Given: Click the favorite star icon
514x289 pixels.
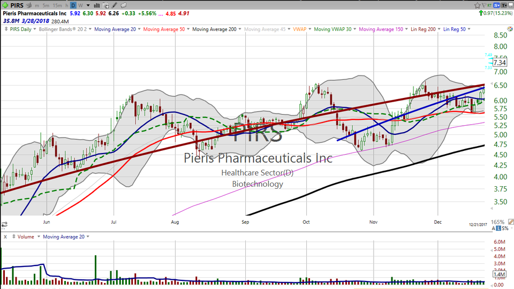Looking at the screenshot, I should pos(477,5).
